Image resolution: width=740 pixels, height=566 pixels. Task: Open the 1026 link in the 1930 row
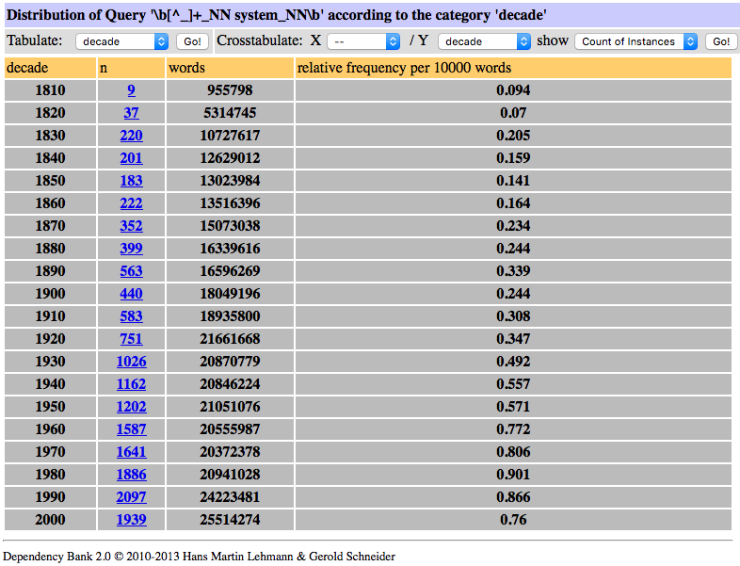pyautogui.click(x=132, y=362)
